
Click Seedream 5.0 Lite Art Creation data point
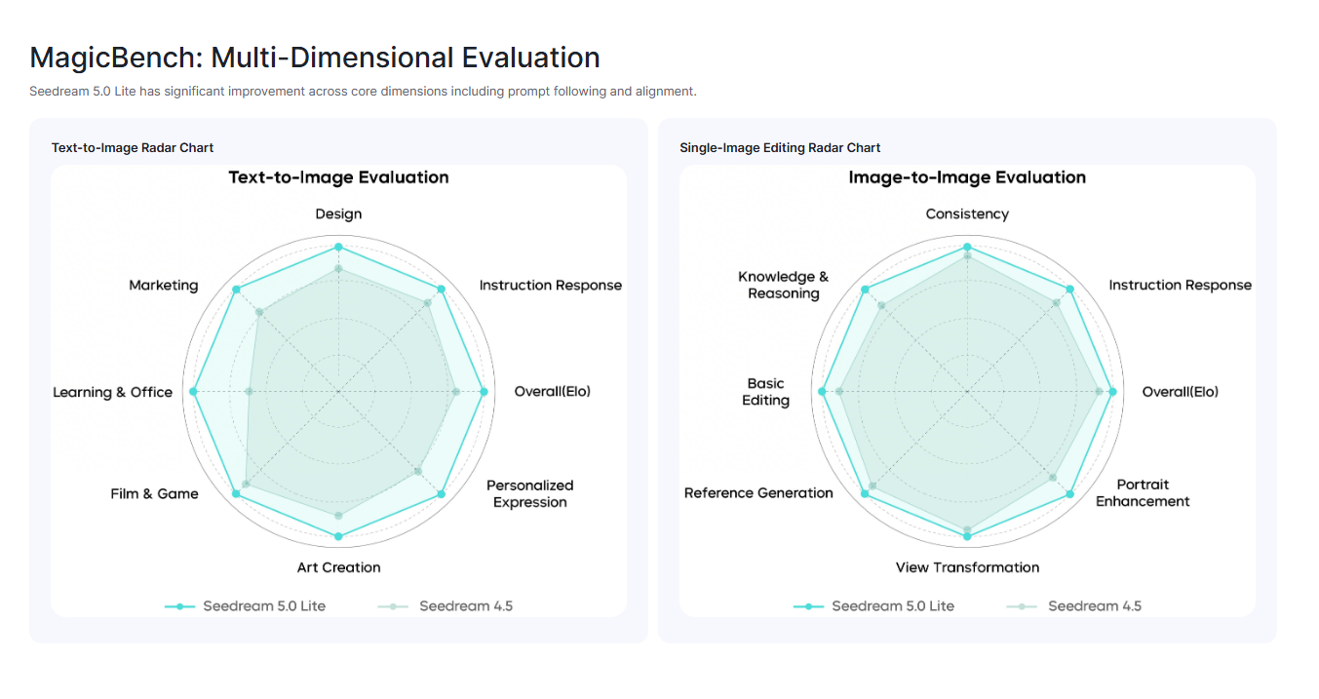pyautogui.click(x=338, y=536)
